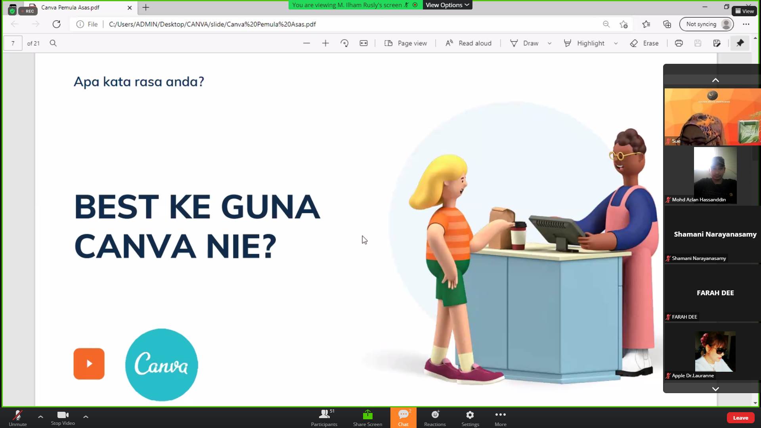Stop Video in the meeting

63,418
